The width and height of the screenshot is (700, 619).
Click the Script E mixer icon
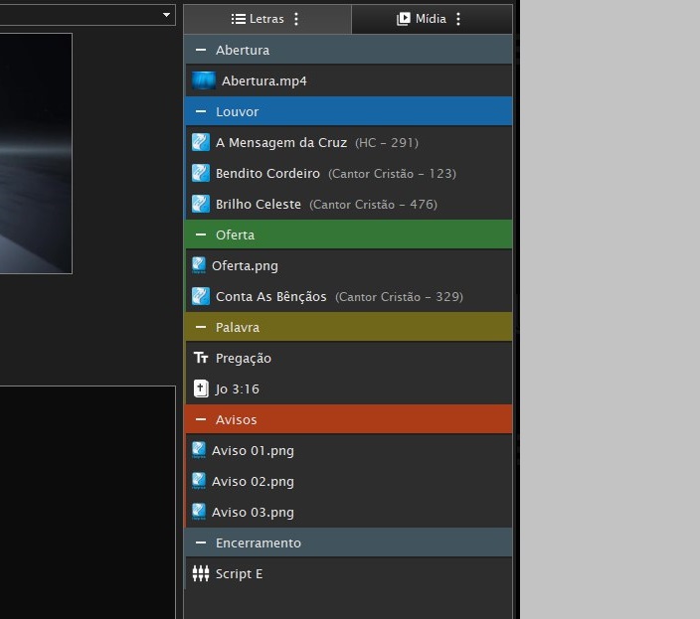pos(201,573)
